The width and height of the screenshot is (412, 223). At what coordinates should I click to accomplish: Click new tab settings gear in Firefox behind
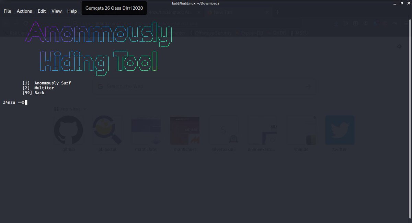[x=399, y=46]
